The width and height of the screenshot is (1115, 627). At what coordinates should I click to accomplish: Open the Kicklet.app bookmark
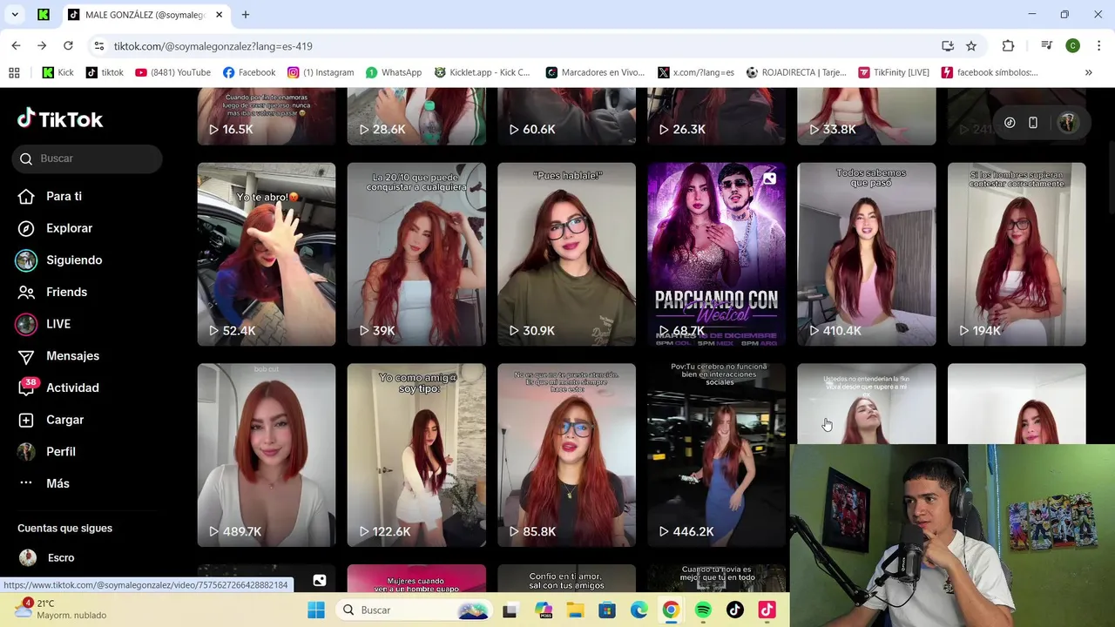482,72
